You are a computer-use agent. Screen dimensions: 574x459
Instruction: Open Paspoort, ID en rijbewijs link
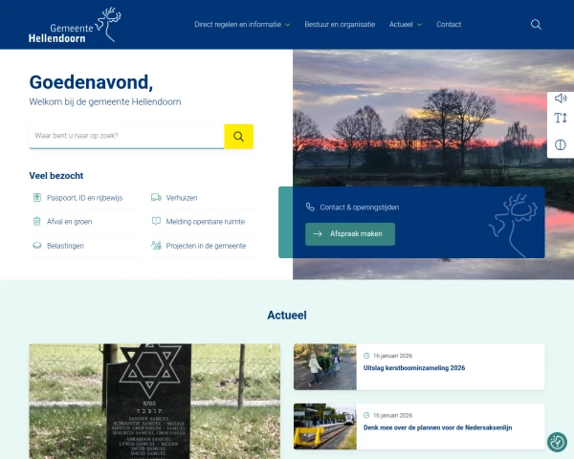coord(84,198)
